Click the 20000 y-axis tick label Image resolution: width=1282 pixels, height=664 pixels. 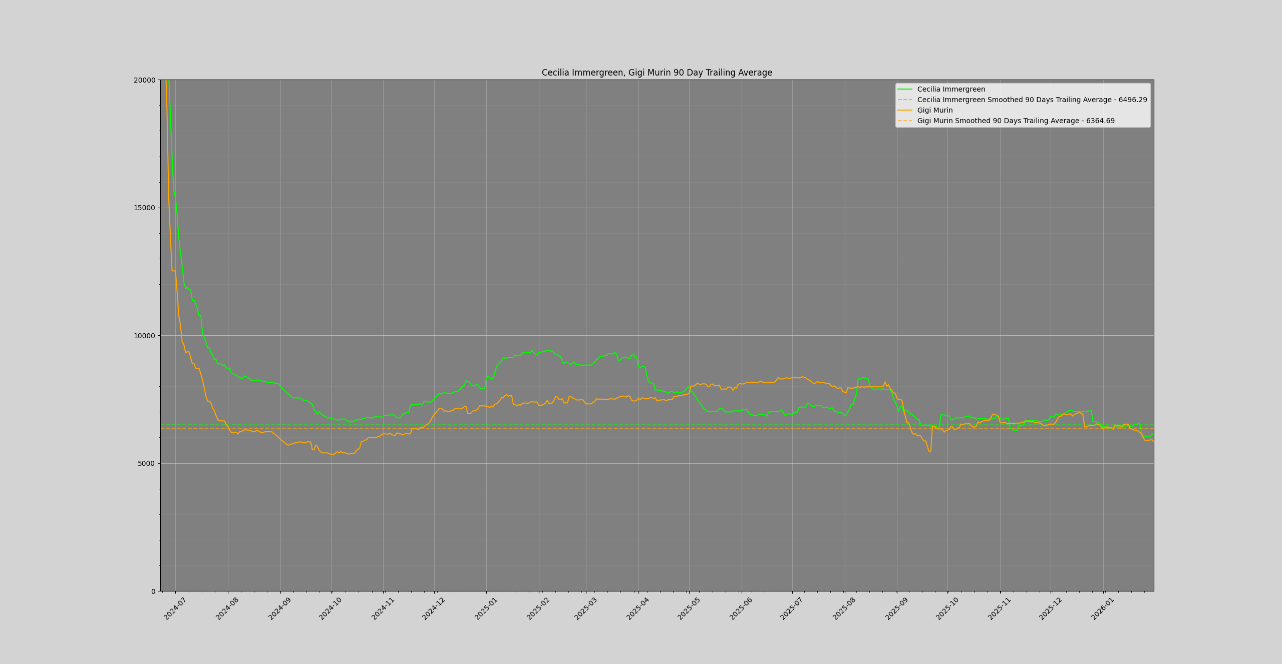click(144, 80)
